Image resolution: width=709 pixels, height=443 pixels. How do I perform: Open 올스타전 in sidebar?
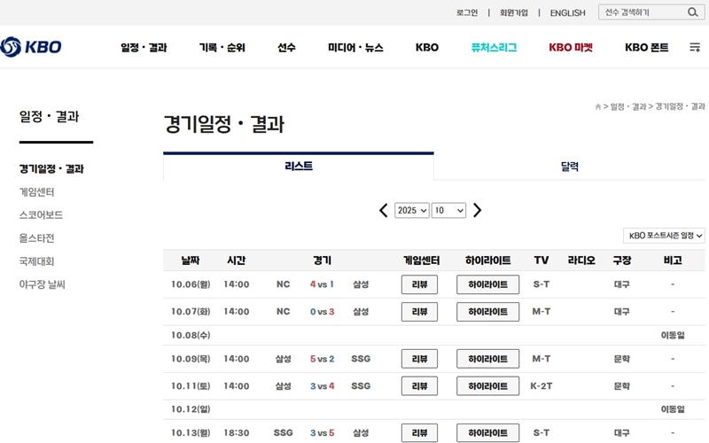click(x=36, y=237)
